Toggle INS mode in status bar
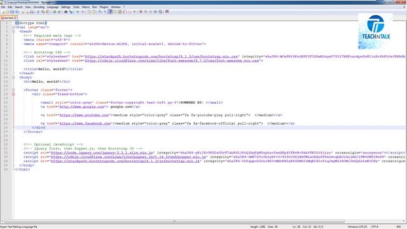407x229 pixels. [399, 227]
